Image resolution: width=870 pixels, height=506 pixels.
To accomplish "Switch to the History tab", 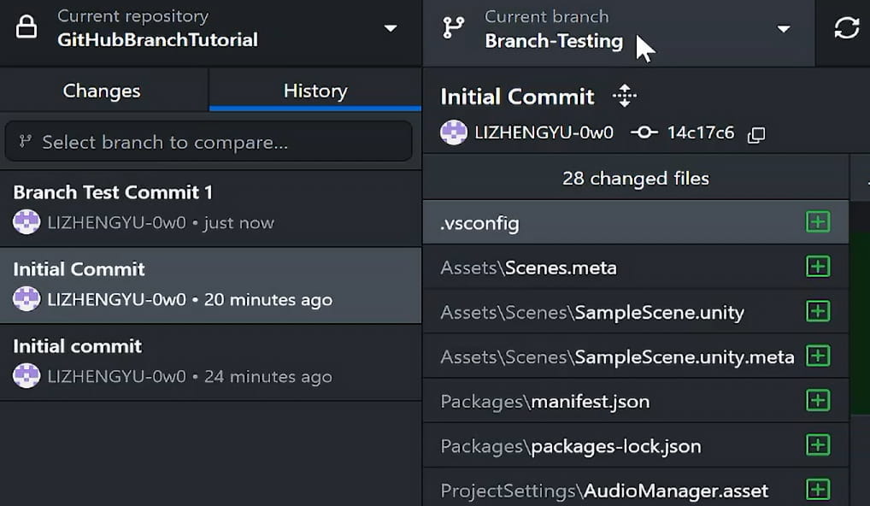I will click(x=314, y=90).
